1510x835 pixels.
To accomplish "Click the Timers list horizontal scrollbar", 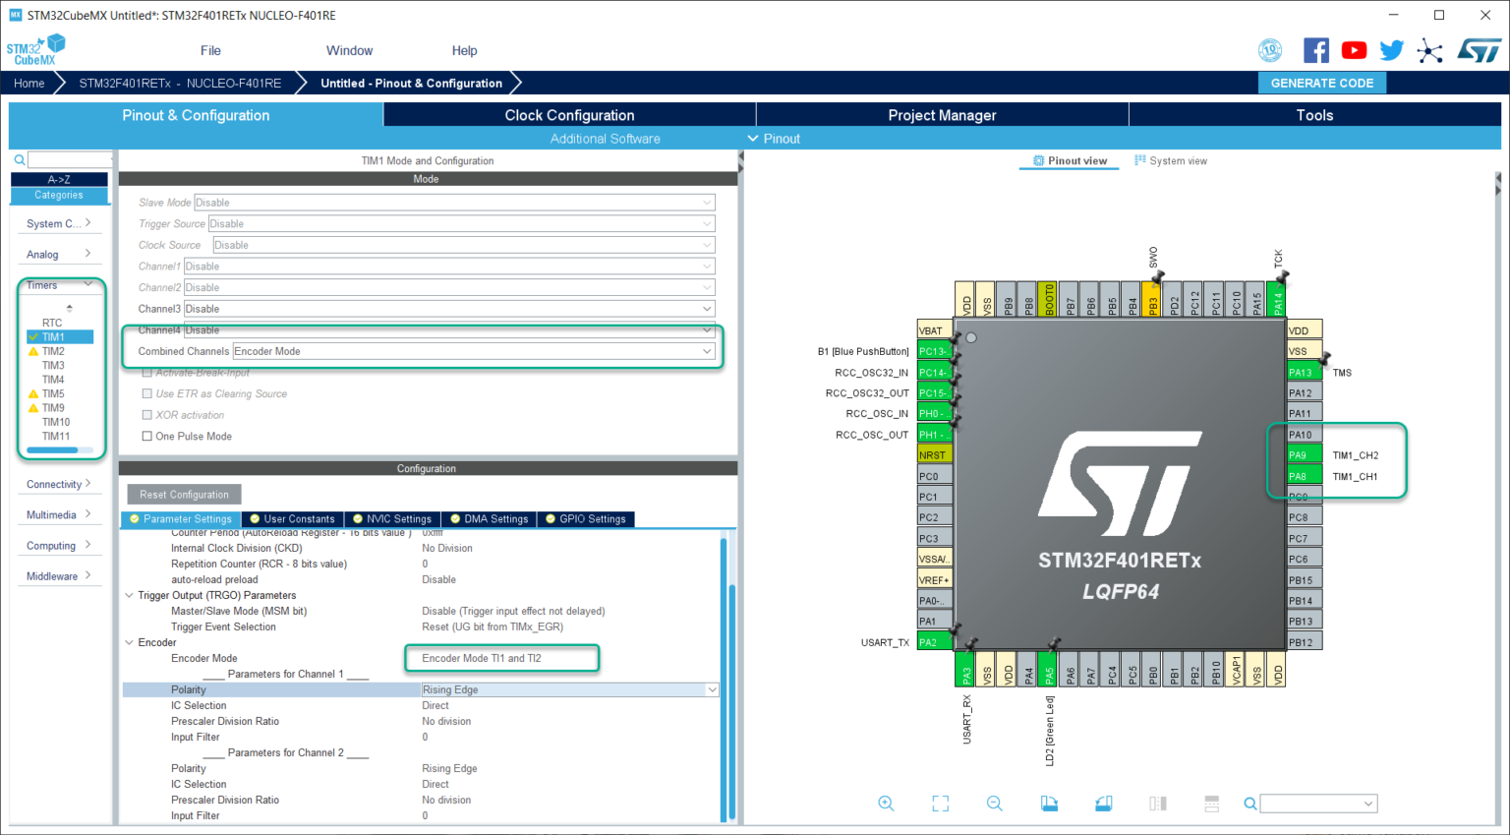I will tap(53, 450).
